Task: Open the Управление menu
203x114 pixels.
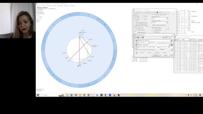Action: click(60, 6)
